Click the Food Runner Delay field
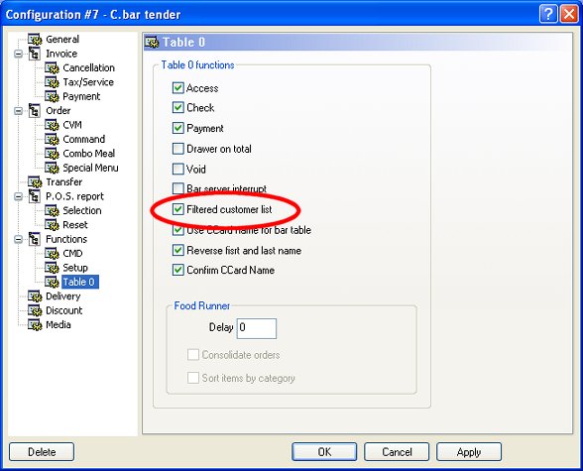 [x=257, y=328]
